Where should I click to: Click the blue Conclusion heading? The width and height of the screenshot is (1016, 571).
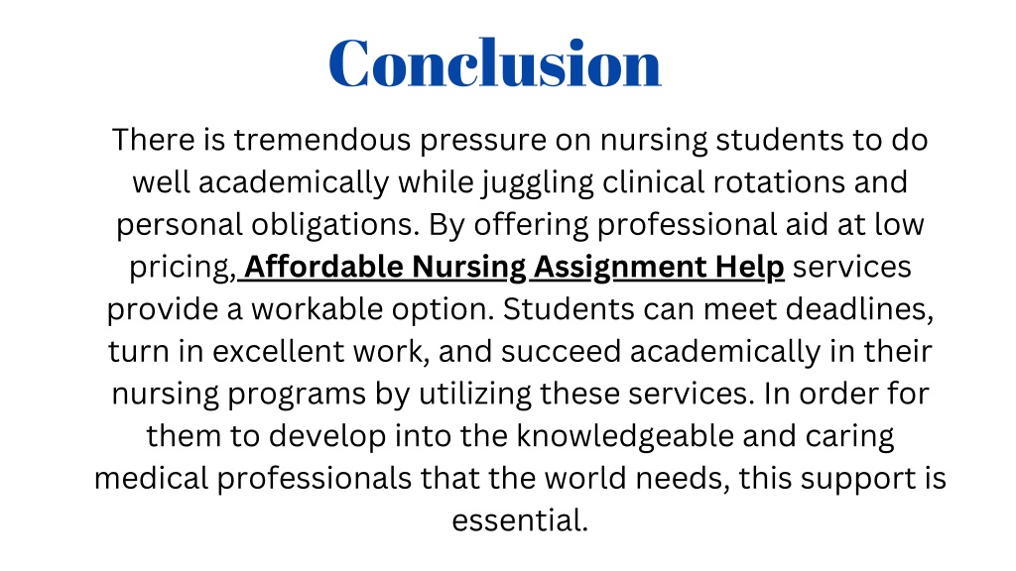coord(495,62)
